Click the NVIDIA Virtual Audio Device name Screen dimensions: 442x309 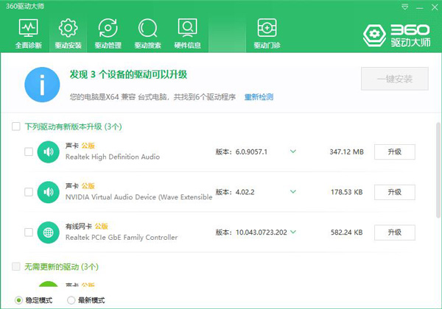(x=138, y=197)
